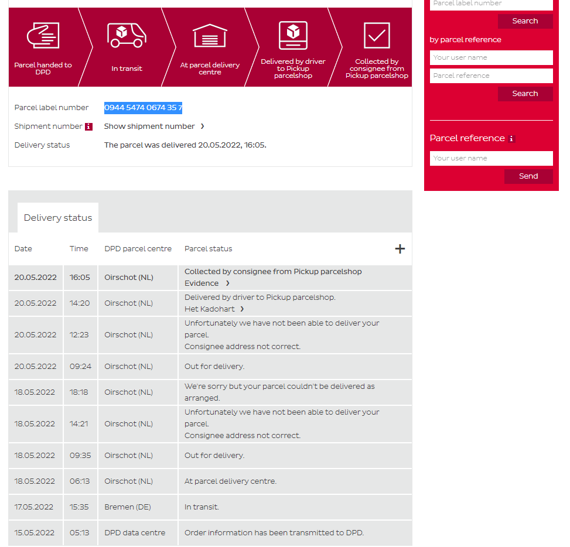Click Search button under parcel reference
The width and height of the screenshot is (570, 547).
pyautogui.click(x=525, y=94)
